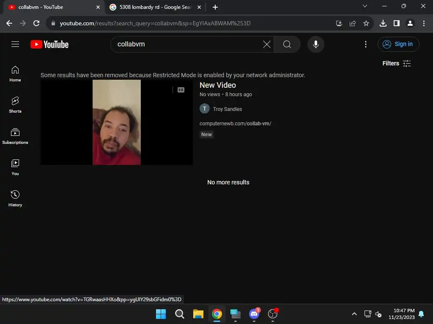The height and width of the screenshot is (324, 433).
Task: Click the computernewb.com/collab-vm/ description
Action: click(235, 124)
